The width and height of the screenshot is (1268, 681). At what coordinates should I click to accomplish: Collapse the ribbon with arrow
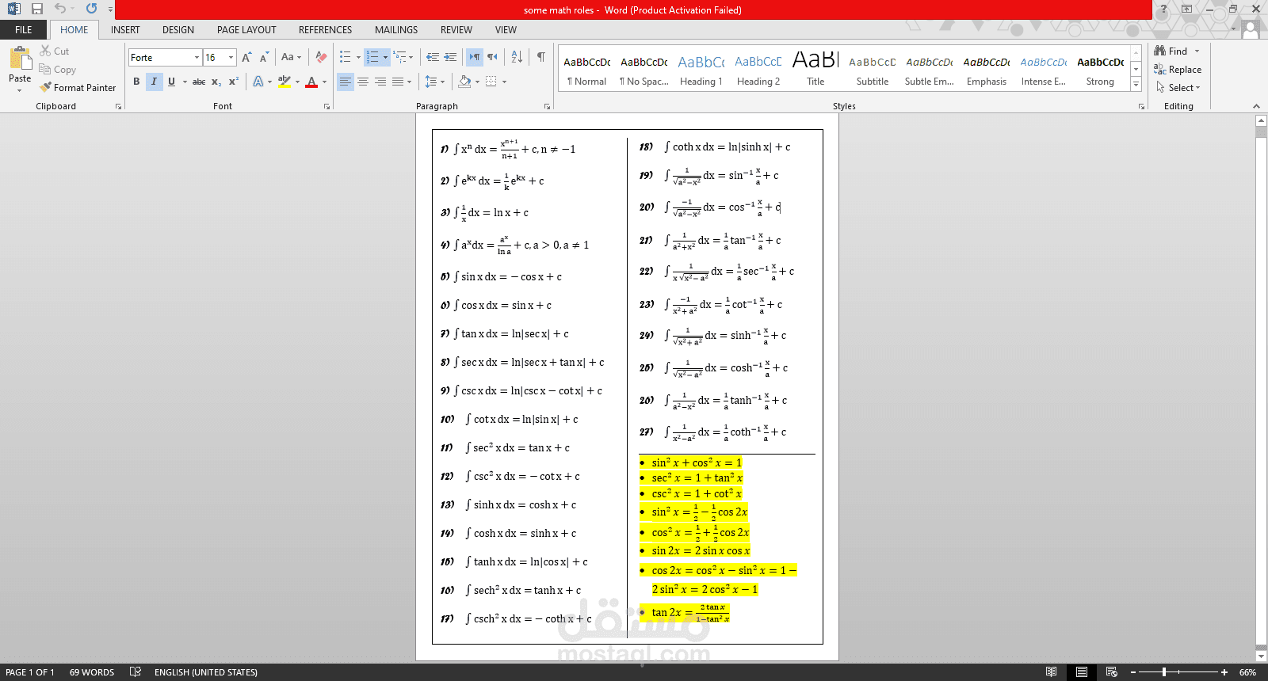tap(1256, 106)
